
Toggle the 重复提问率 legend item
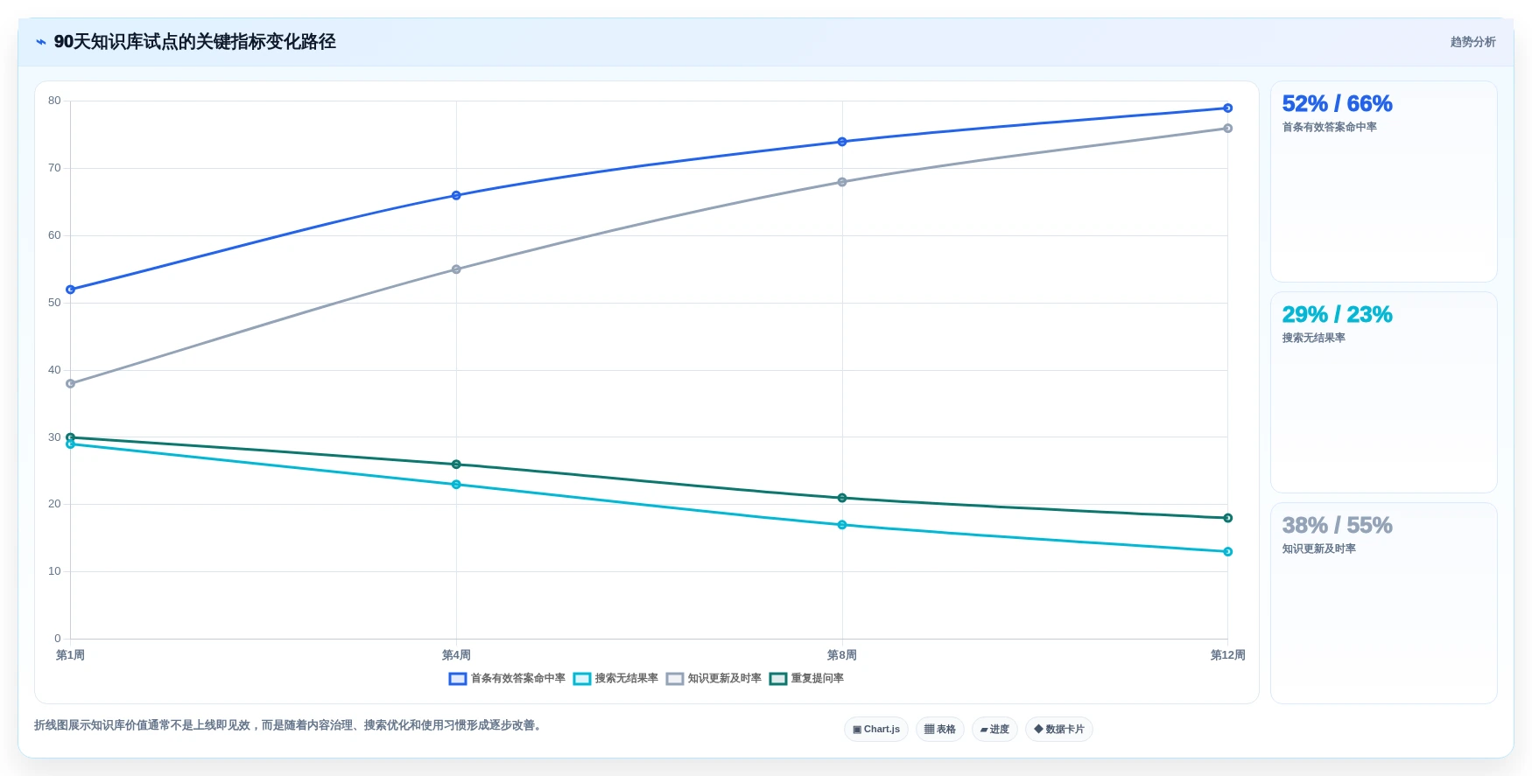click(x=806, y=678)
